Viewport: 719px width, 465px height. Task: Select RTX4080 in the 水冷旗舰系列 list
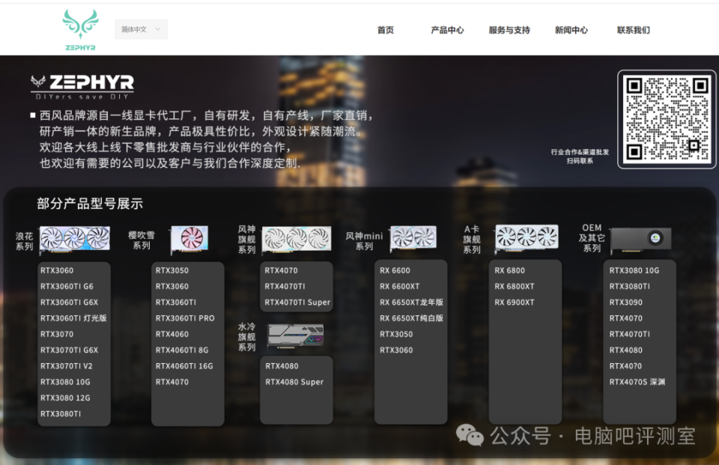(282, 366)
